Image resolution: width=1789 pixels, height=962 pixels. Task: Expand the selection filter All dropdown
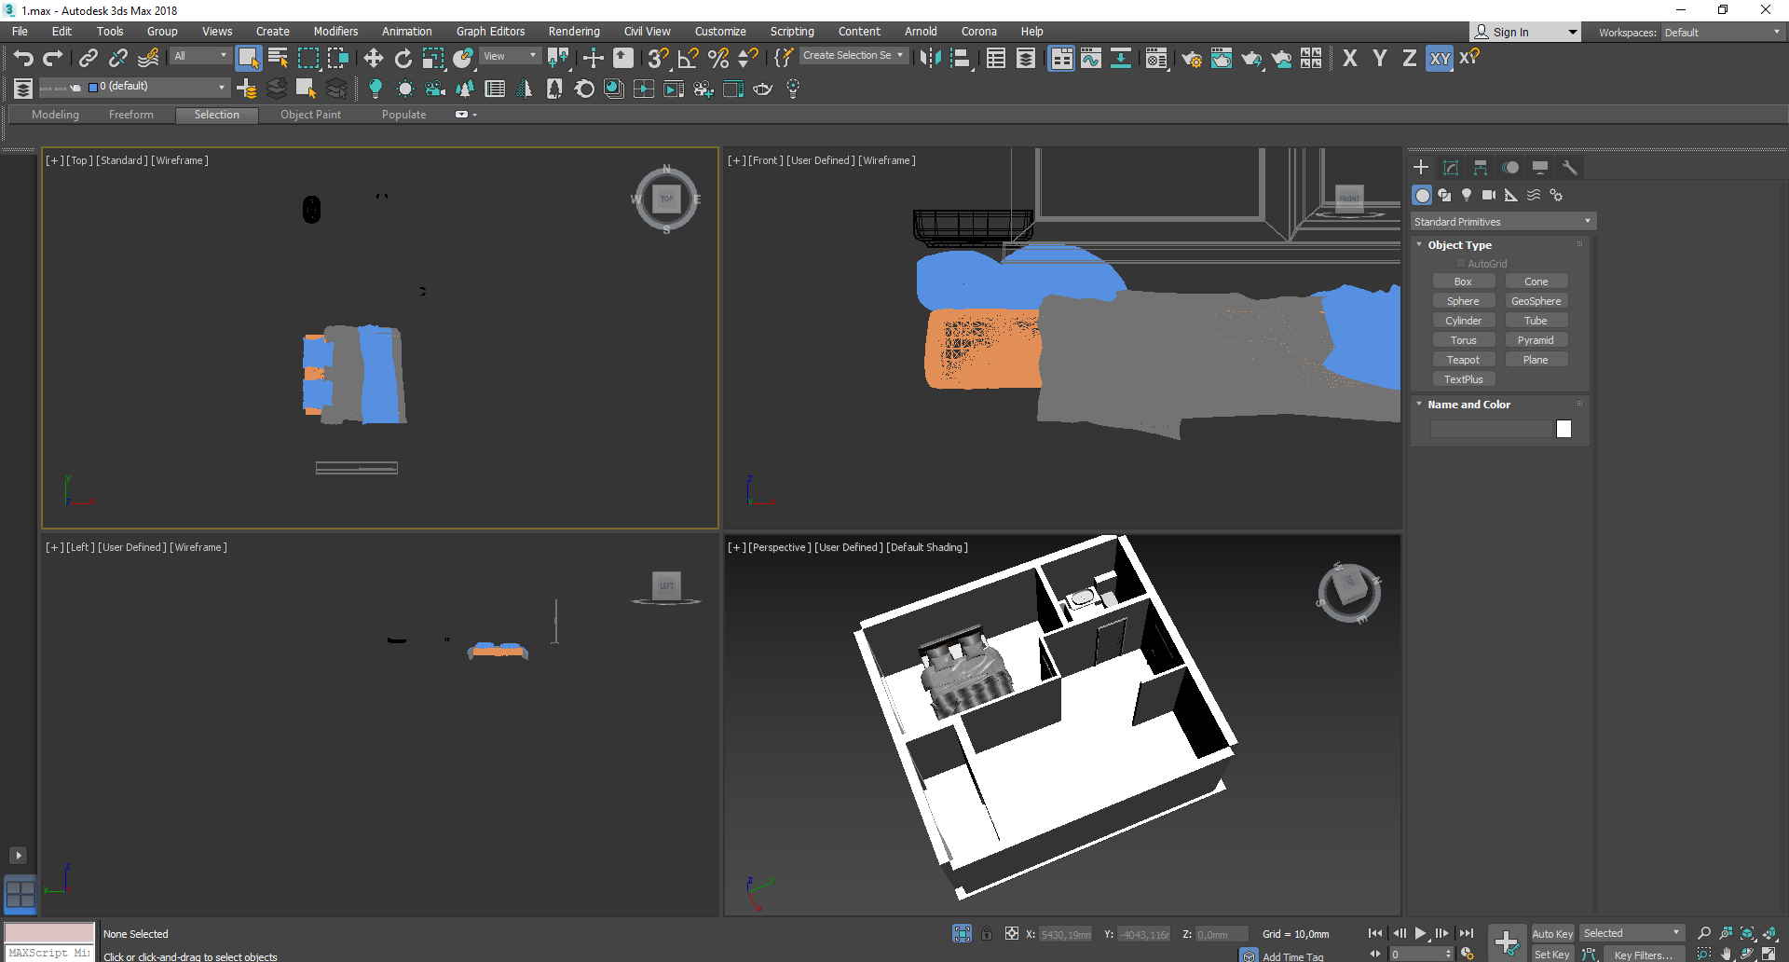tap(200, 56)
